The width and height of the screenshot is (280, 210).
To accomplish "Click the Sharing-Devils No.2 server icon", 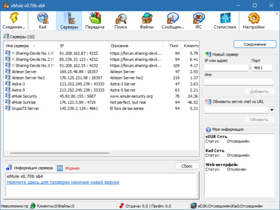I will point(8,59).
